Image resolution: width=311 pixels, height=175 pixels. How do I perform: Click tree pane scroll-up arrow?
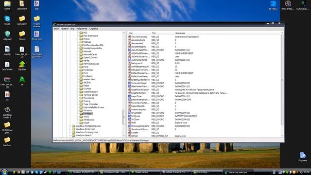click(124, 33)
